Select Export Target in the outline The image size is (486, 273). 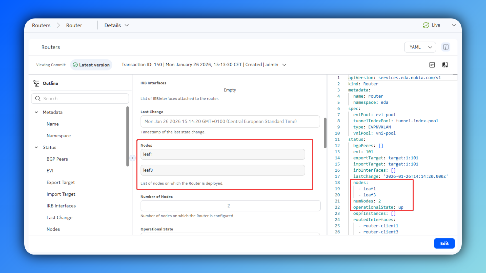coord(61,183)
